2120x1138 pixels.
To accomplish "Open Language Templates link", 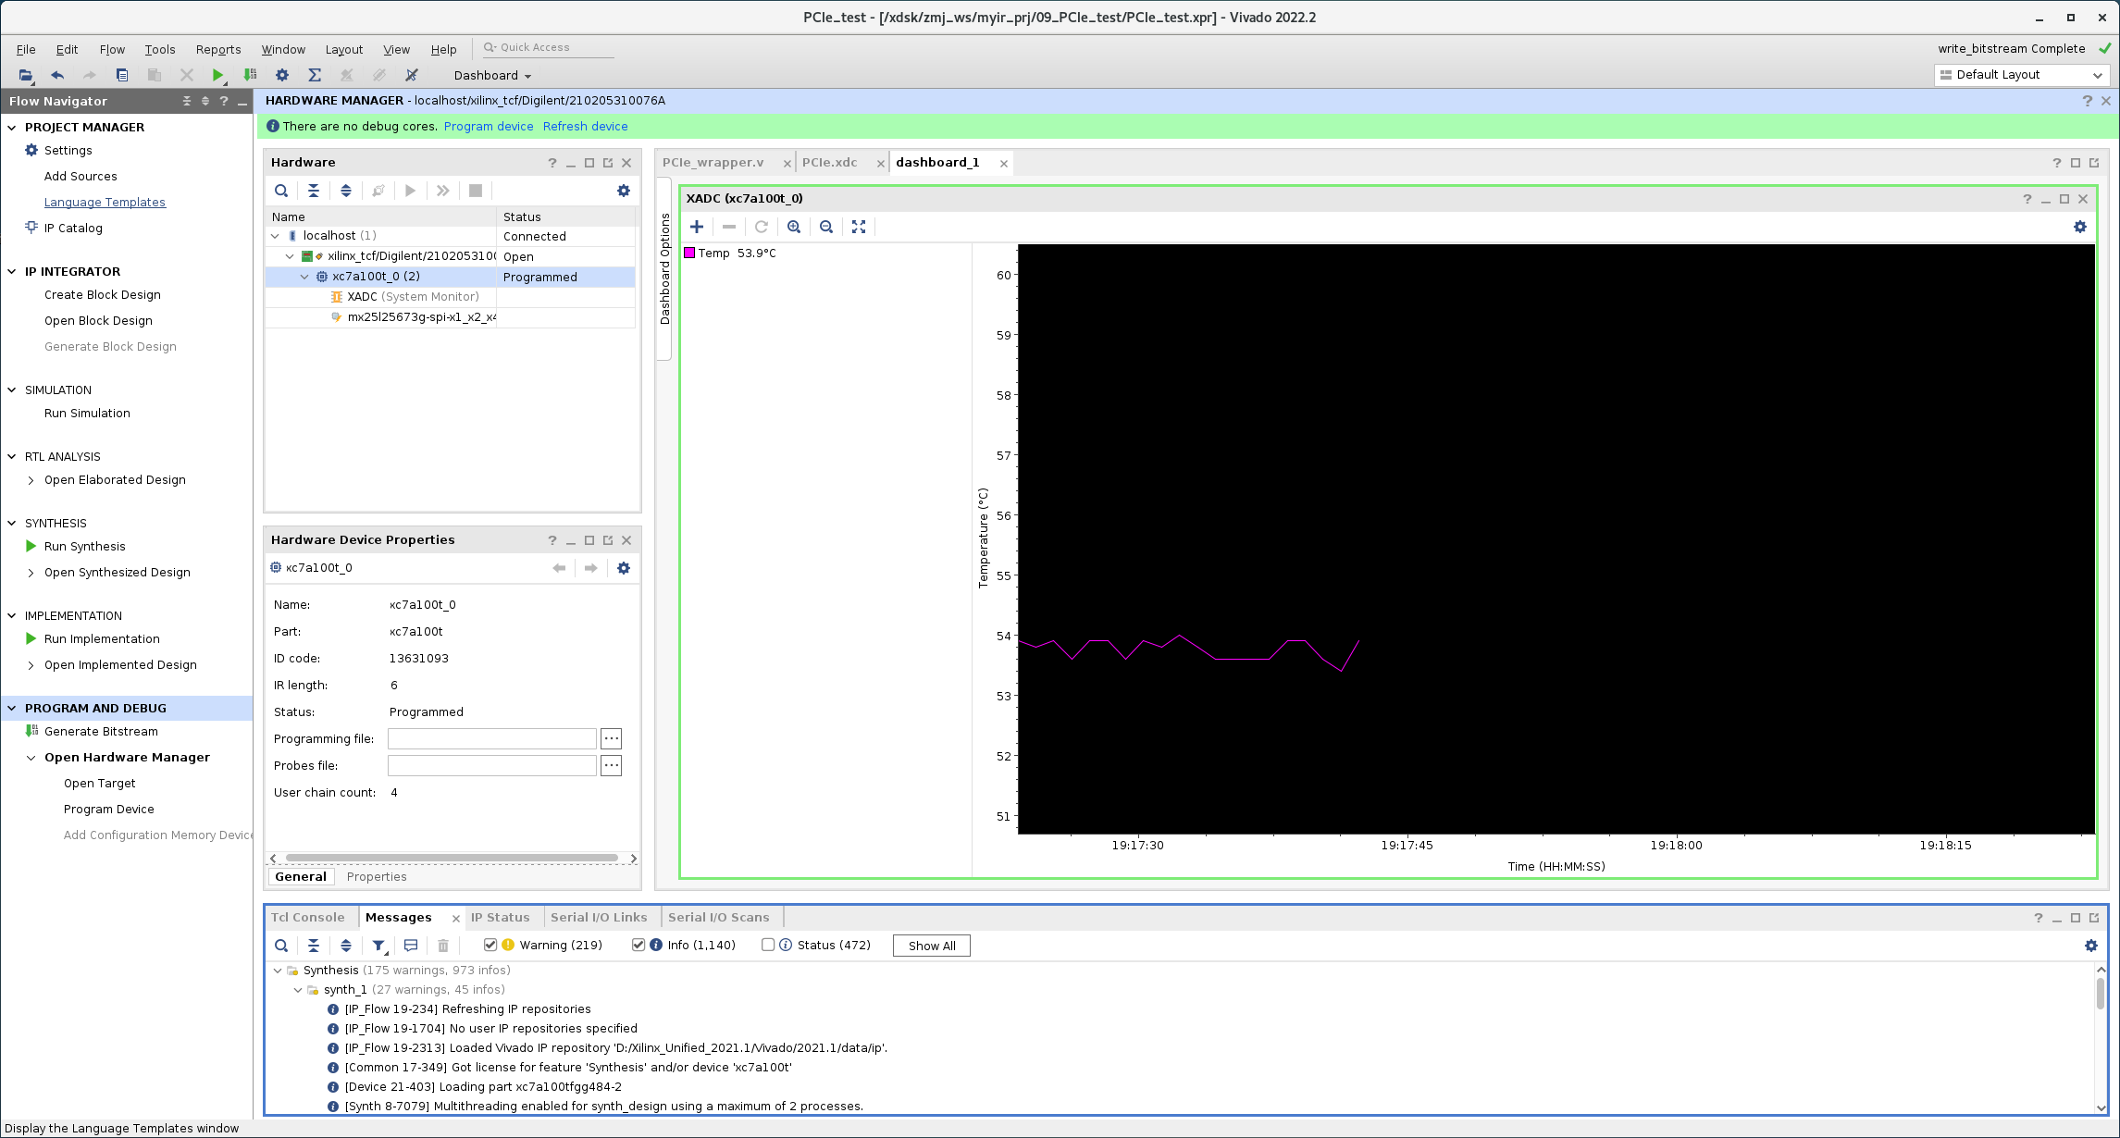I will (x=105, y=202).
